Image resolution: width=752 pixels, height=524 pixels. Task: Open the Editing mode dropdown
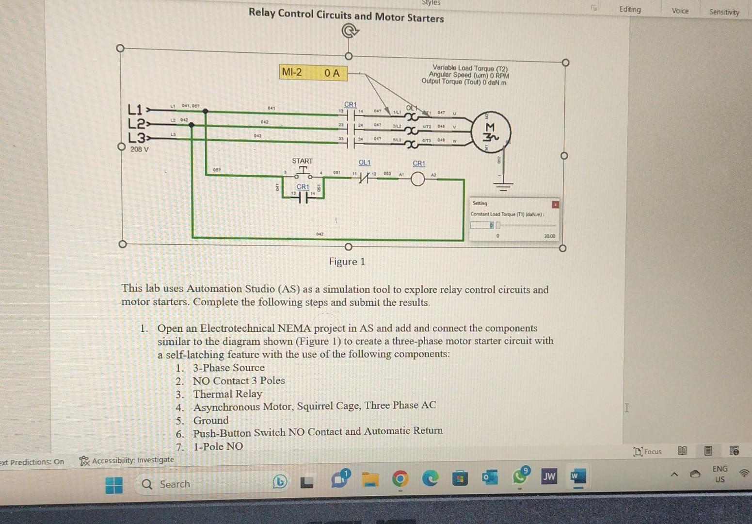pyautogui.click(x=629, y=9)
